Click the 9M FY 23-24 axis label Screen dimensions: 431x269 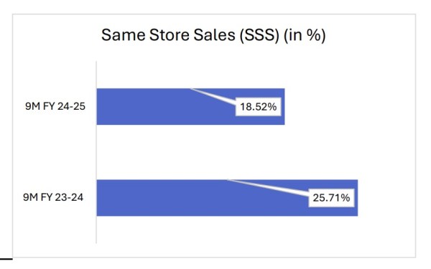coord(53,197)
